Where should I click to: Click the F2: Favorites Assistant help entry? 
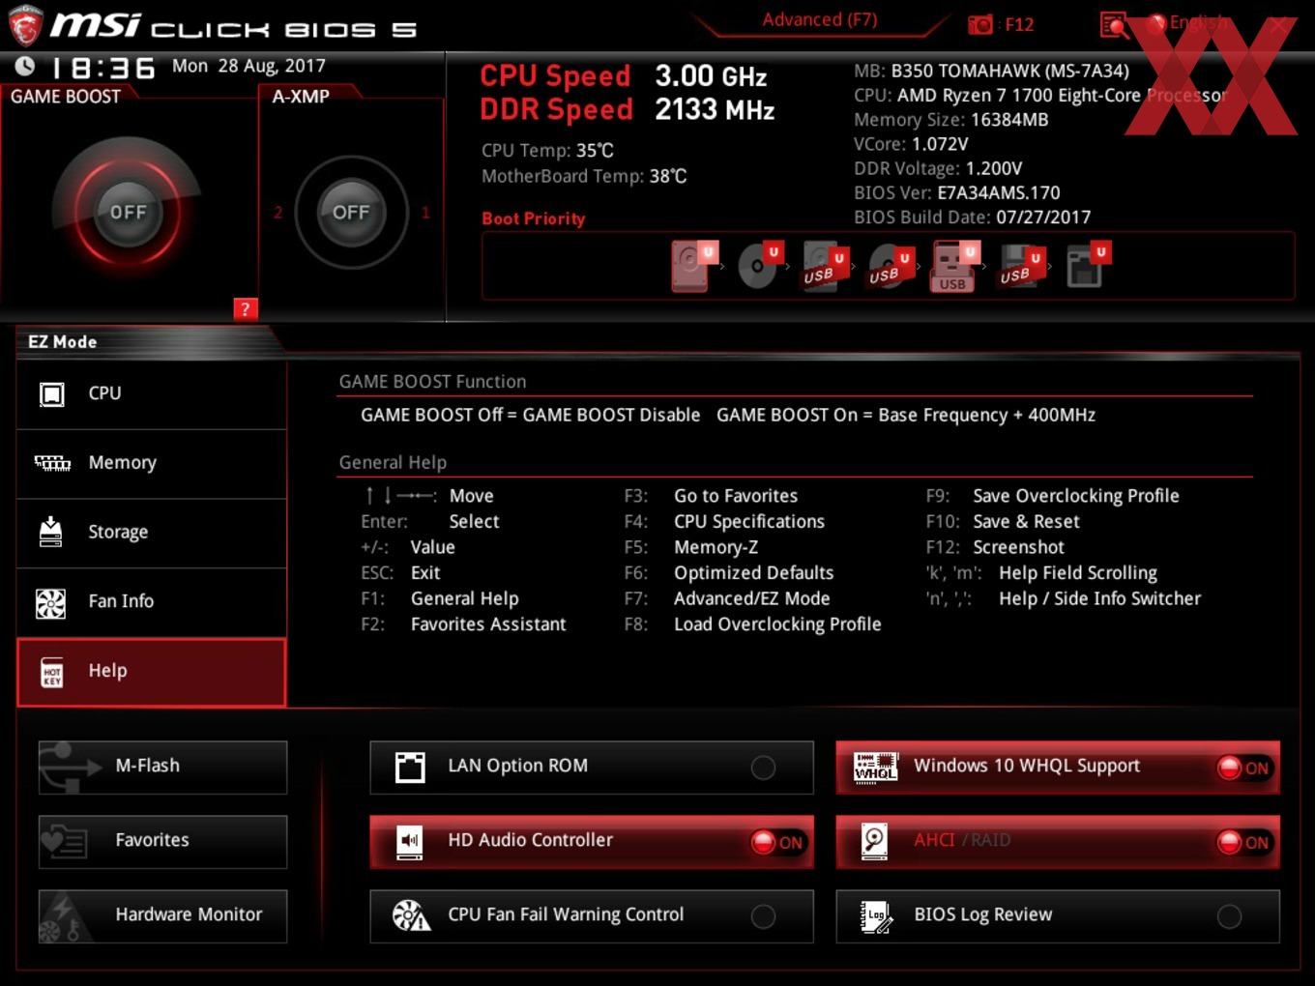coord(463,624)
